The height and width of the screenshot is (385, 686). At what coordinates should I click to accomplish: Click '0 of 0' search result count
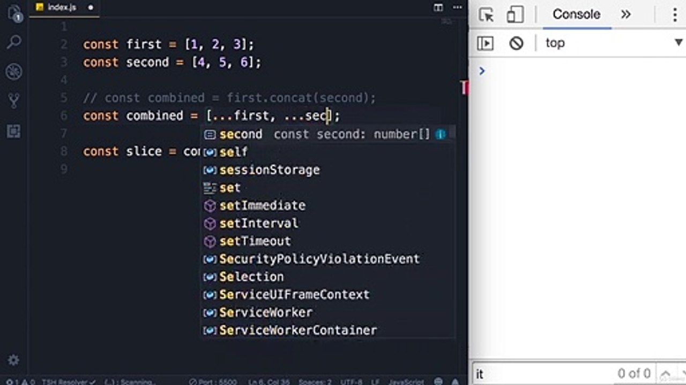pos(634,373)
